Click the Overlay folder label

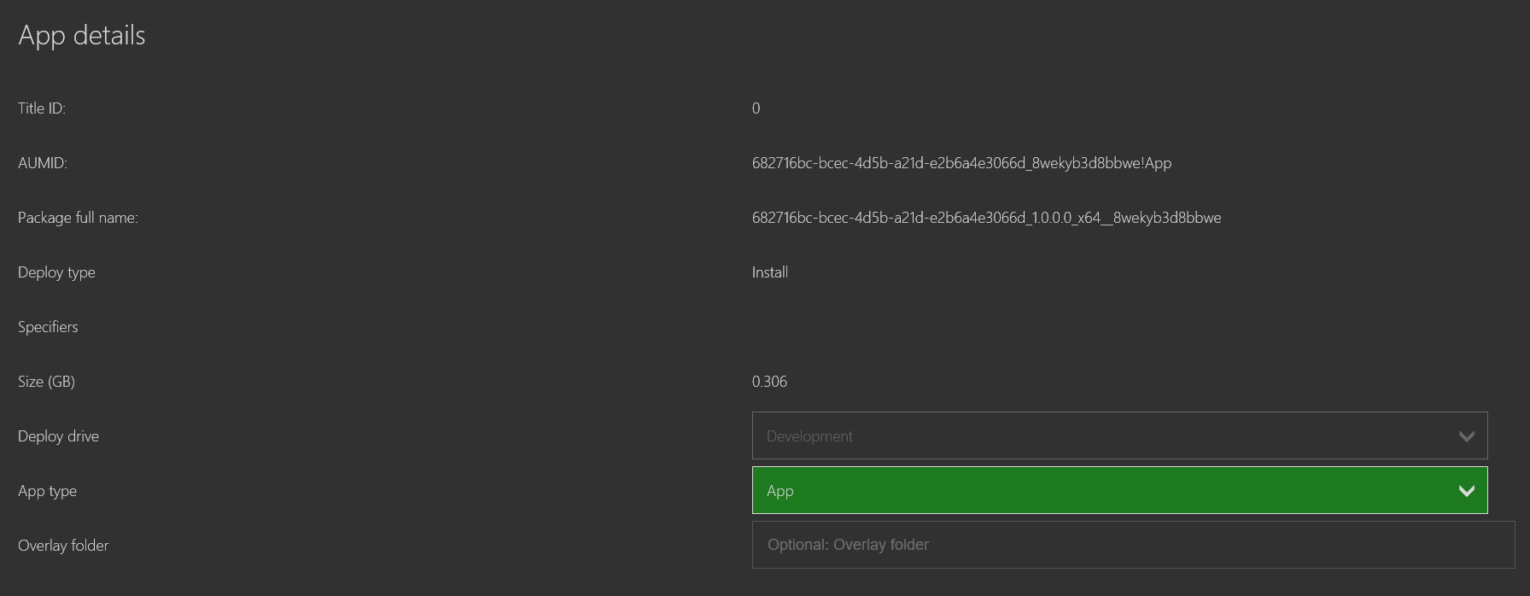click(63, 546)
